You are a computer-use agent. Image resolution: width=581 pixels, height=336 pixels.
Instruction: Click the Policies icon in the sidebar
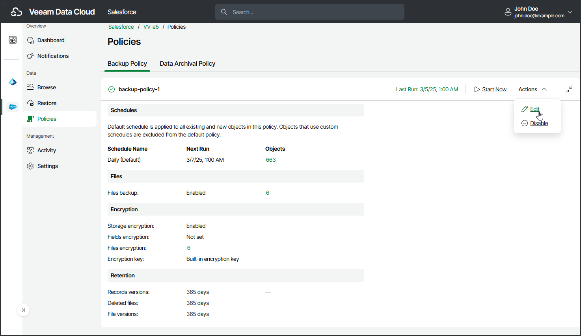pyautogui.click(x=30, y=119)
